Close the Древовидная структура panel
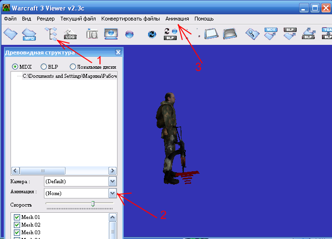This screenshot has height=239, width=332. pyautogui.click(x=118, y=52)
